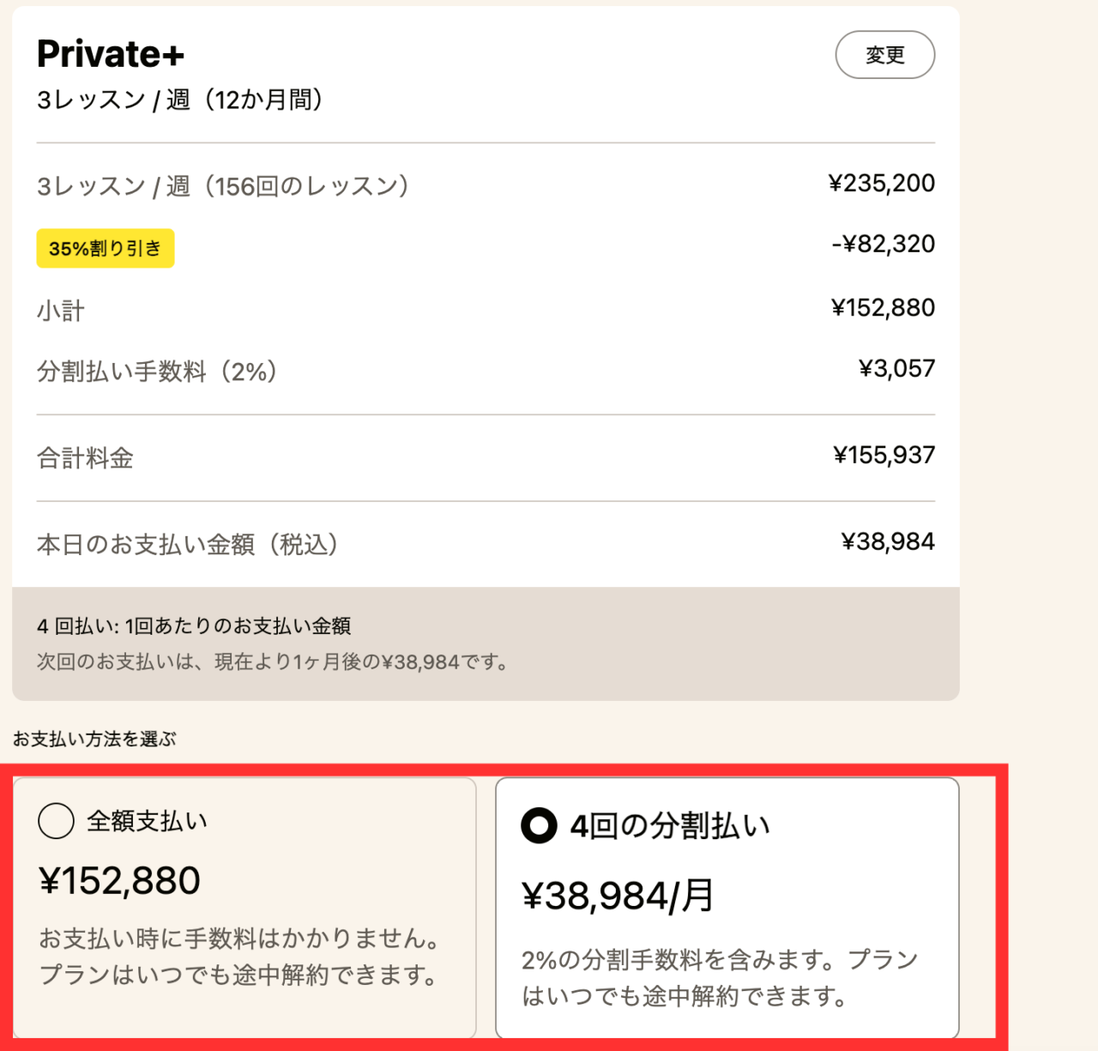
Task: Select the 4回の分割払い radio button
Action: point(539,824)
